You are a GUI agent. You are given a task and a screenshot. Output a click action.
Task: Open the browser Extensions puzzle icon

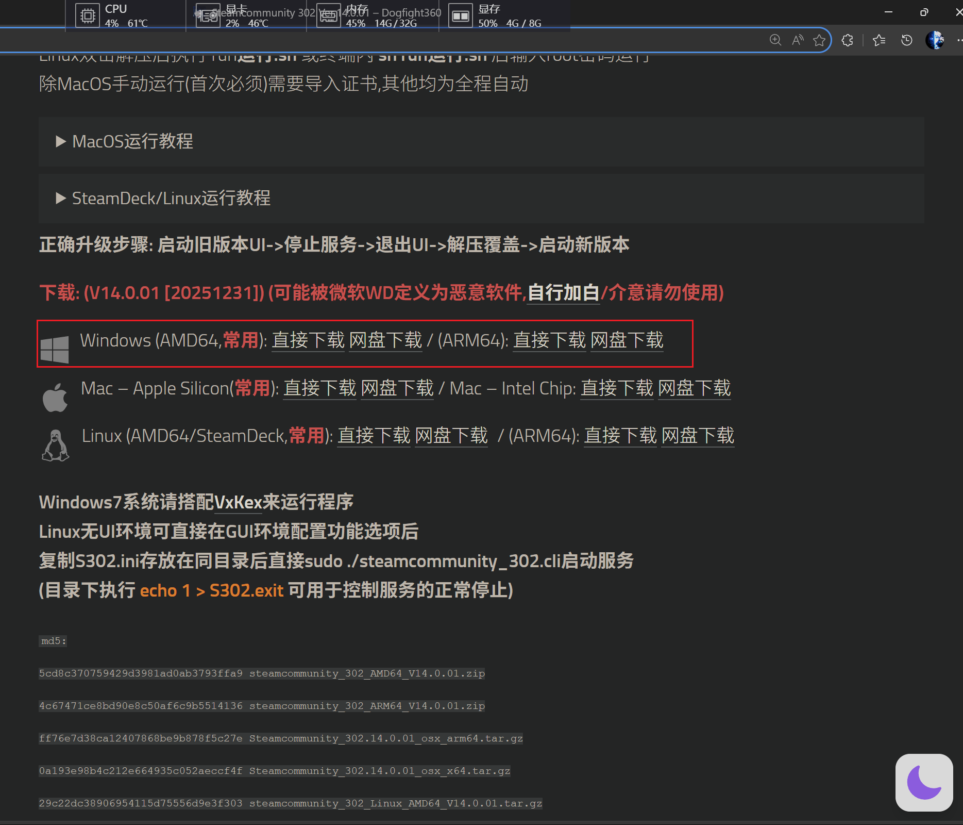tap(847, 40)
